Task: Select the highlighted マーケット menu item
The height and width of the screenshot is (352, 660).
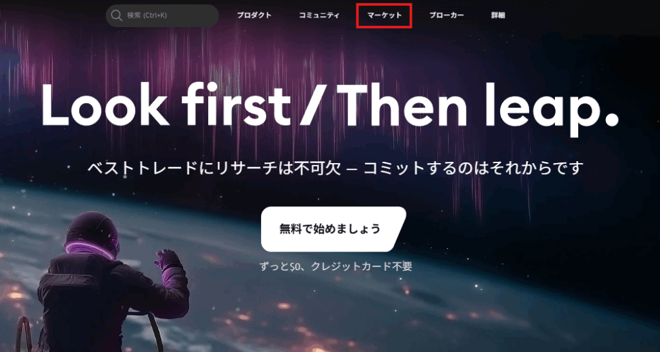Action: tap(384, 15)
